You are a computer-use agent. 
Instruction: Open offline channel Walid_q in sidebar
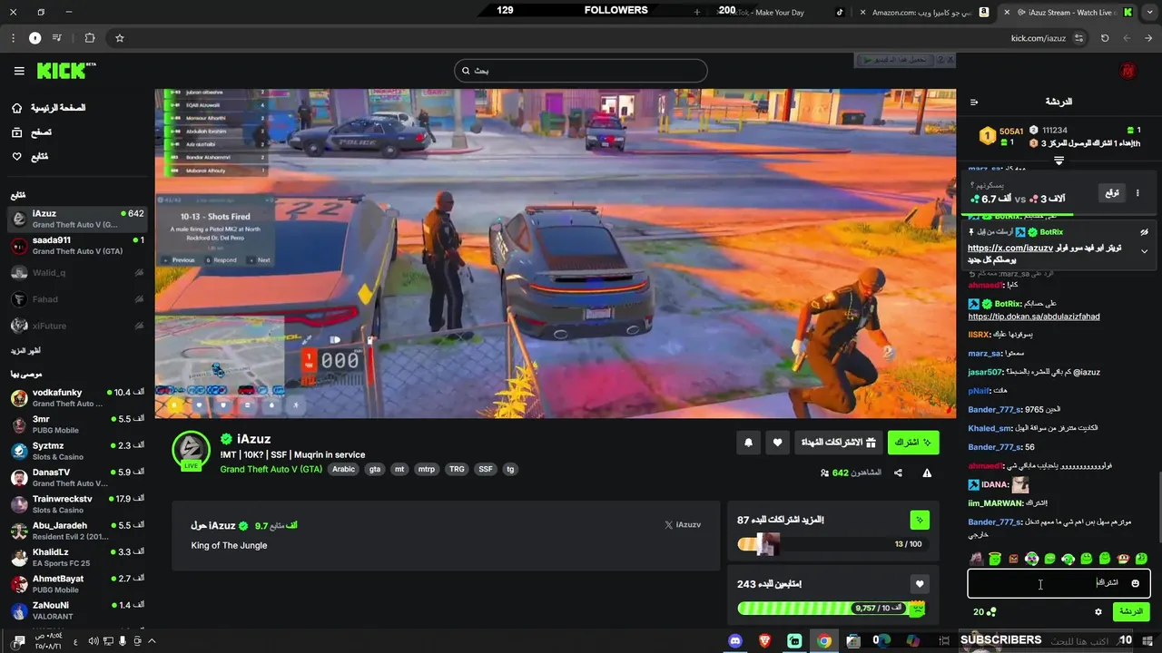[77, 272]
